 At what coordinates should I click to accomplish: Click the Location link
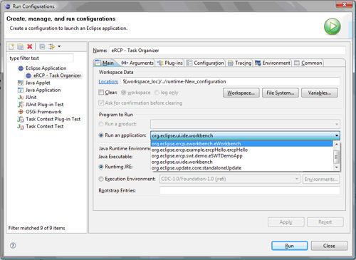tap(108, 82)
